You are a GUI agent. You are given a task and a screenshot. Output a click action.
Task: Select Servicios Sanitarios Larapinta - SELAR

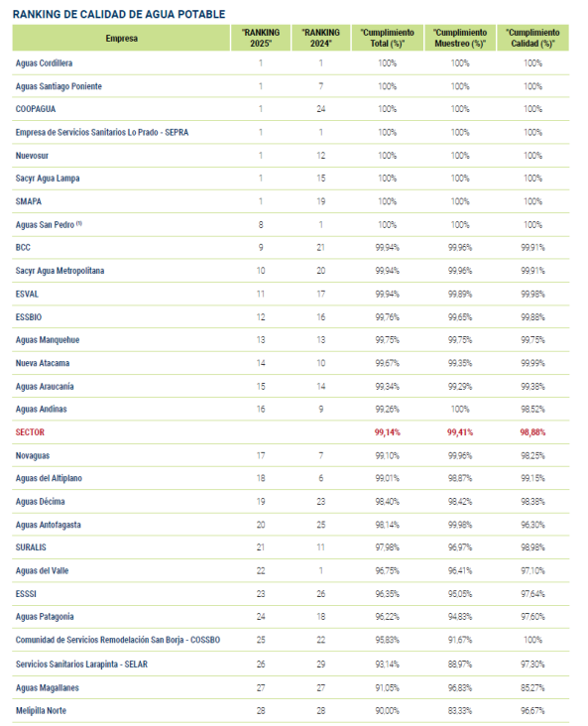click(x=81, y=664)
